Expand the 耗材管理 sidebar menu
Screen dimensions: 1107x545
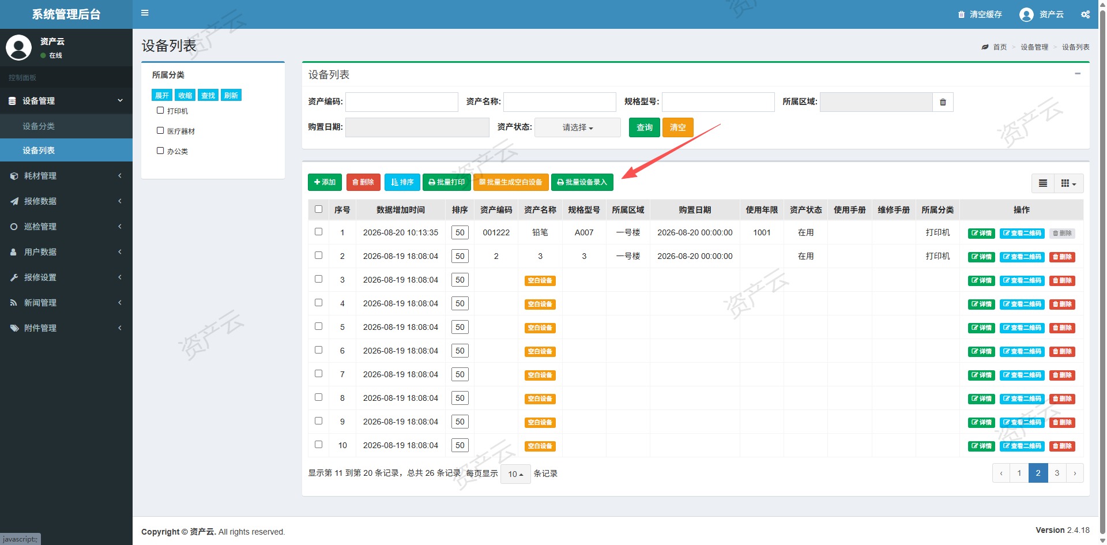(x=66, y=176)
